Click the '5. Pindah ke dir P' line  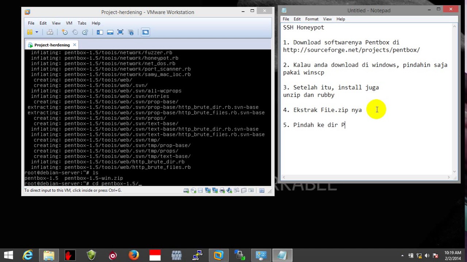point(314,125)
